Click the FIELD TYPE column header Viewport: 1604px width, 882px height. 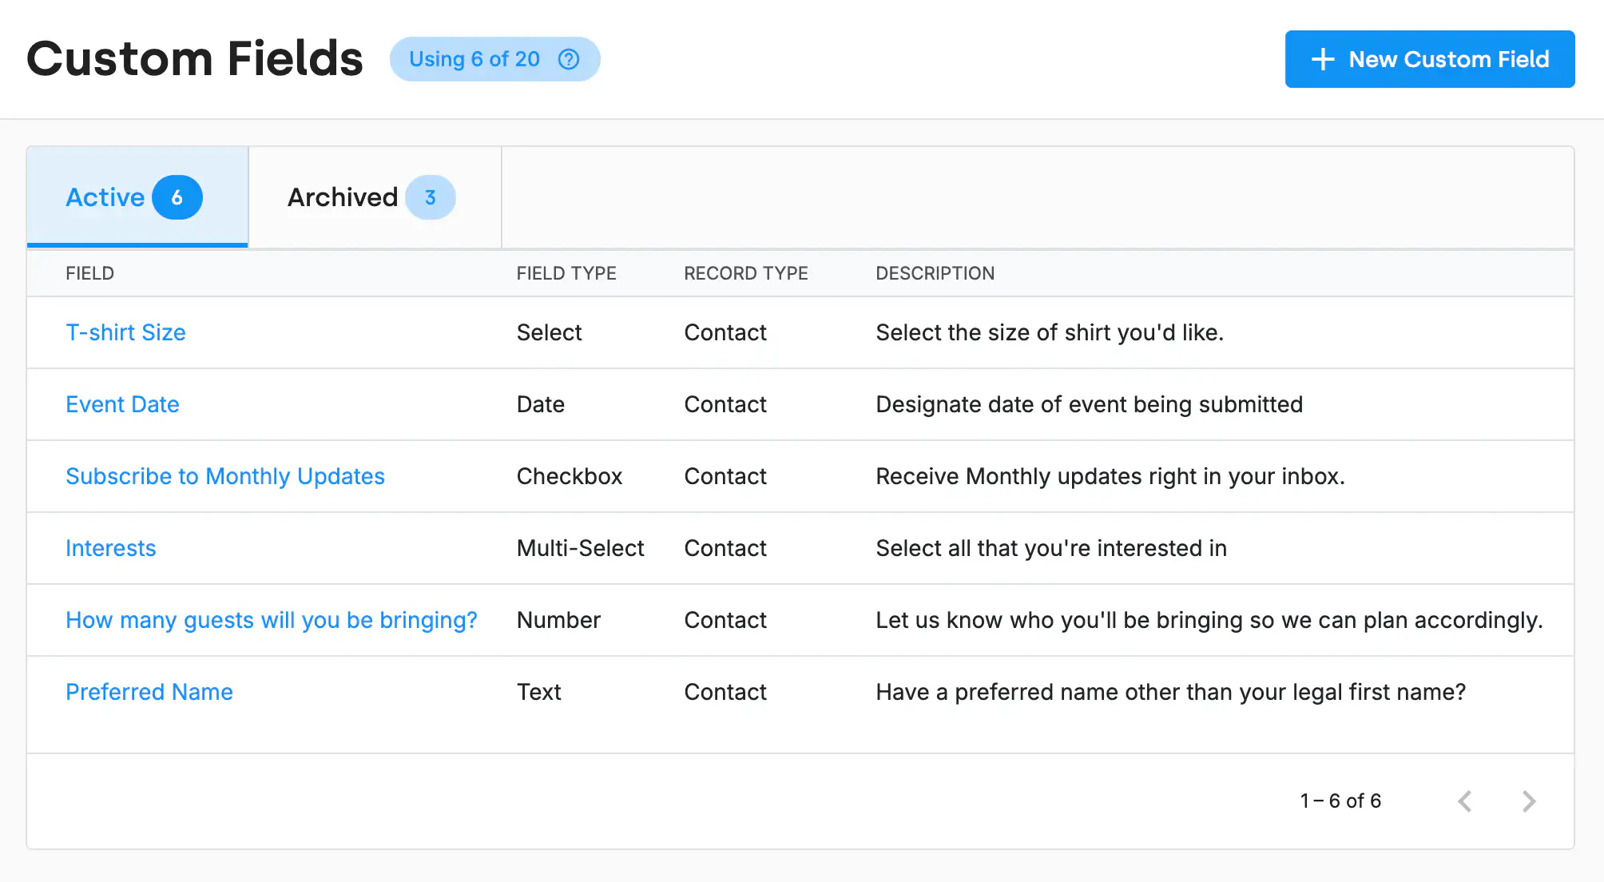tap(566, 273)
